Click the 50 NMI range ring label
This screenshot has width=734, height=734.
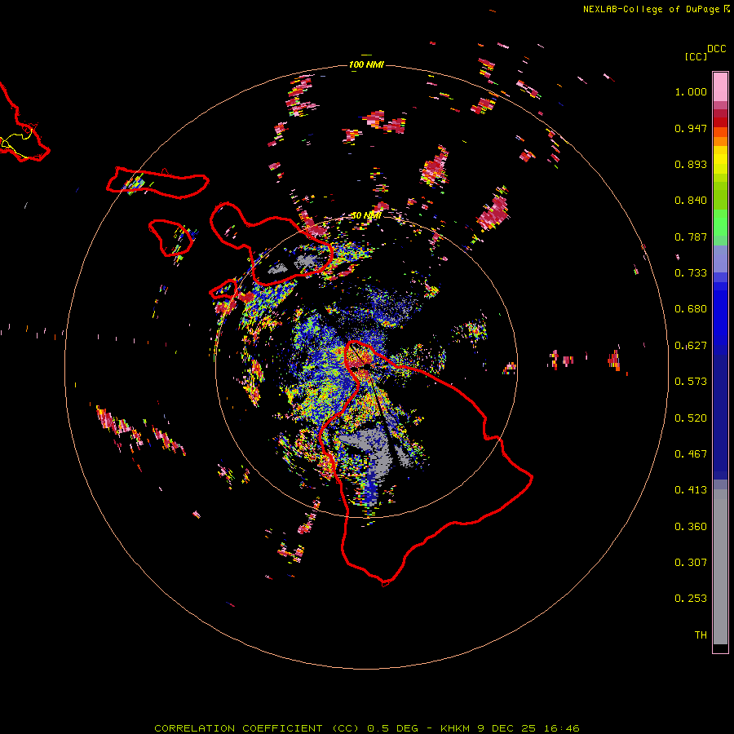(366, 216)
